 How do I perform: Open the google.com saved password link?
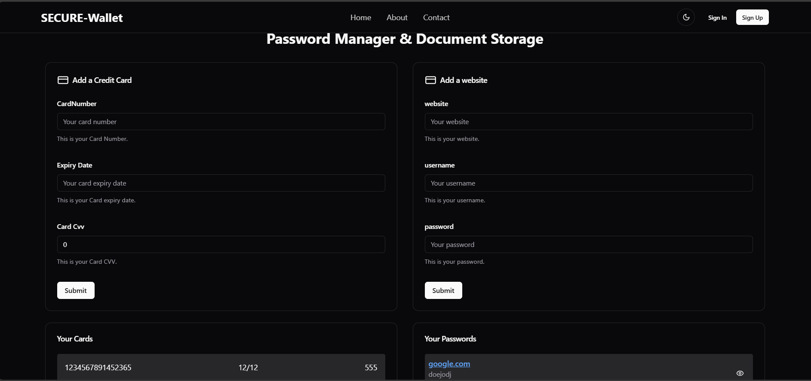coord(449,364)
